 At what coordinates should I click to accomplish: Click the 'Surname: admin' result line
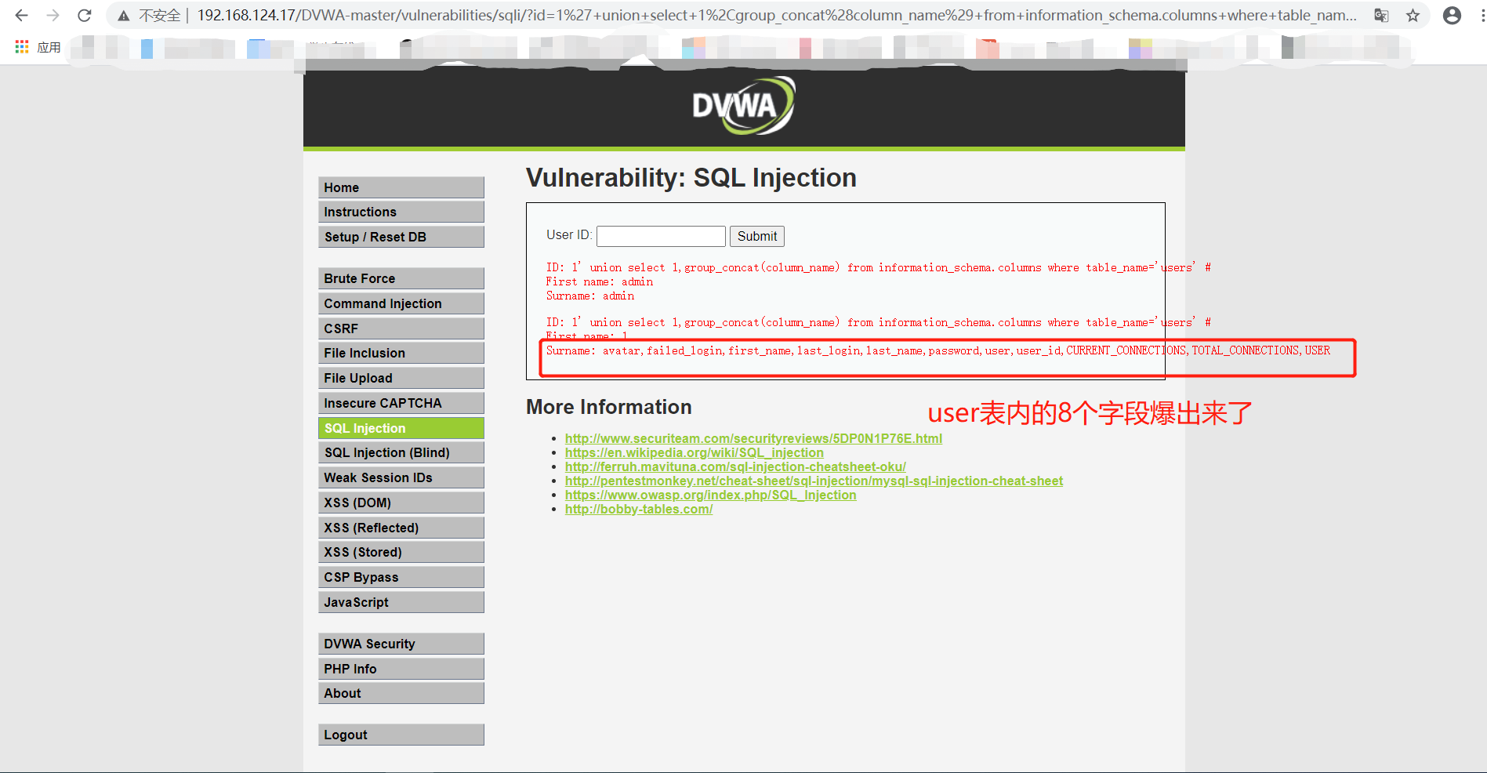(x=590, y=296)
